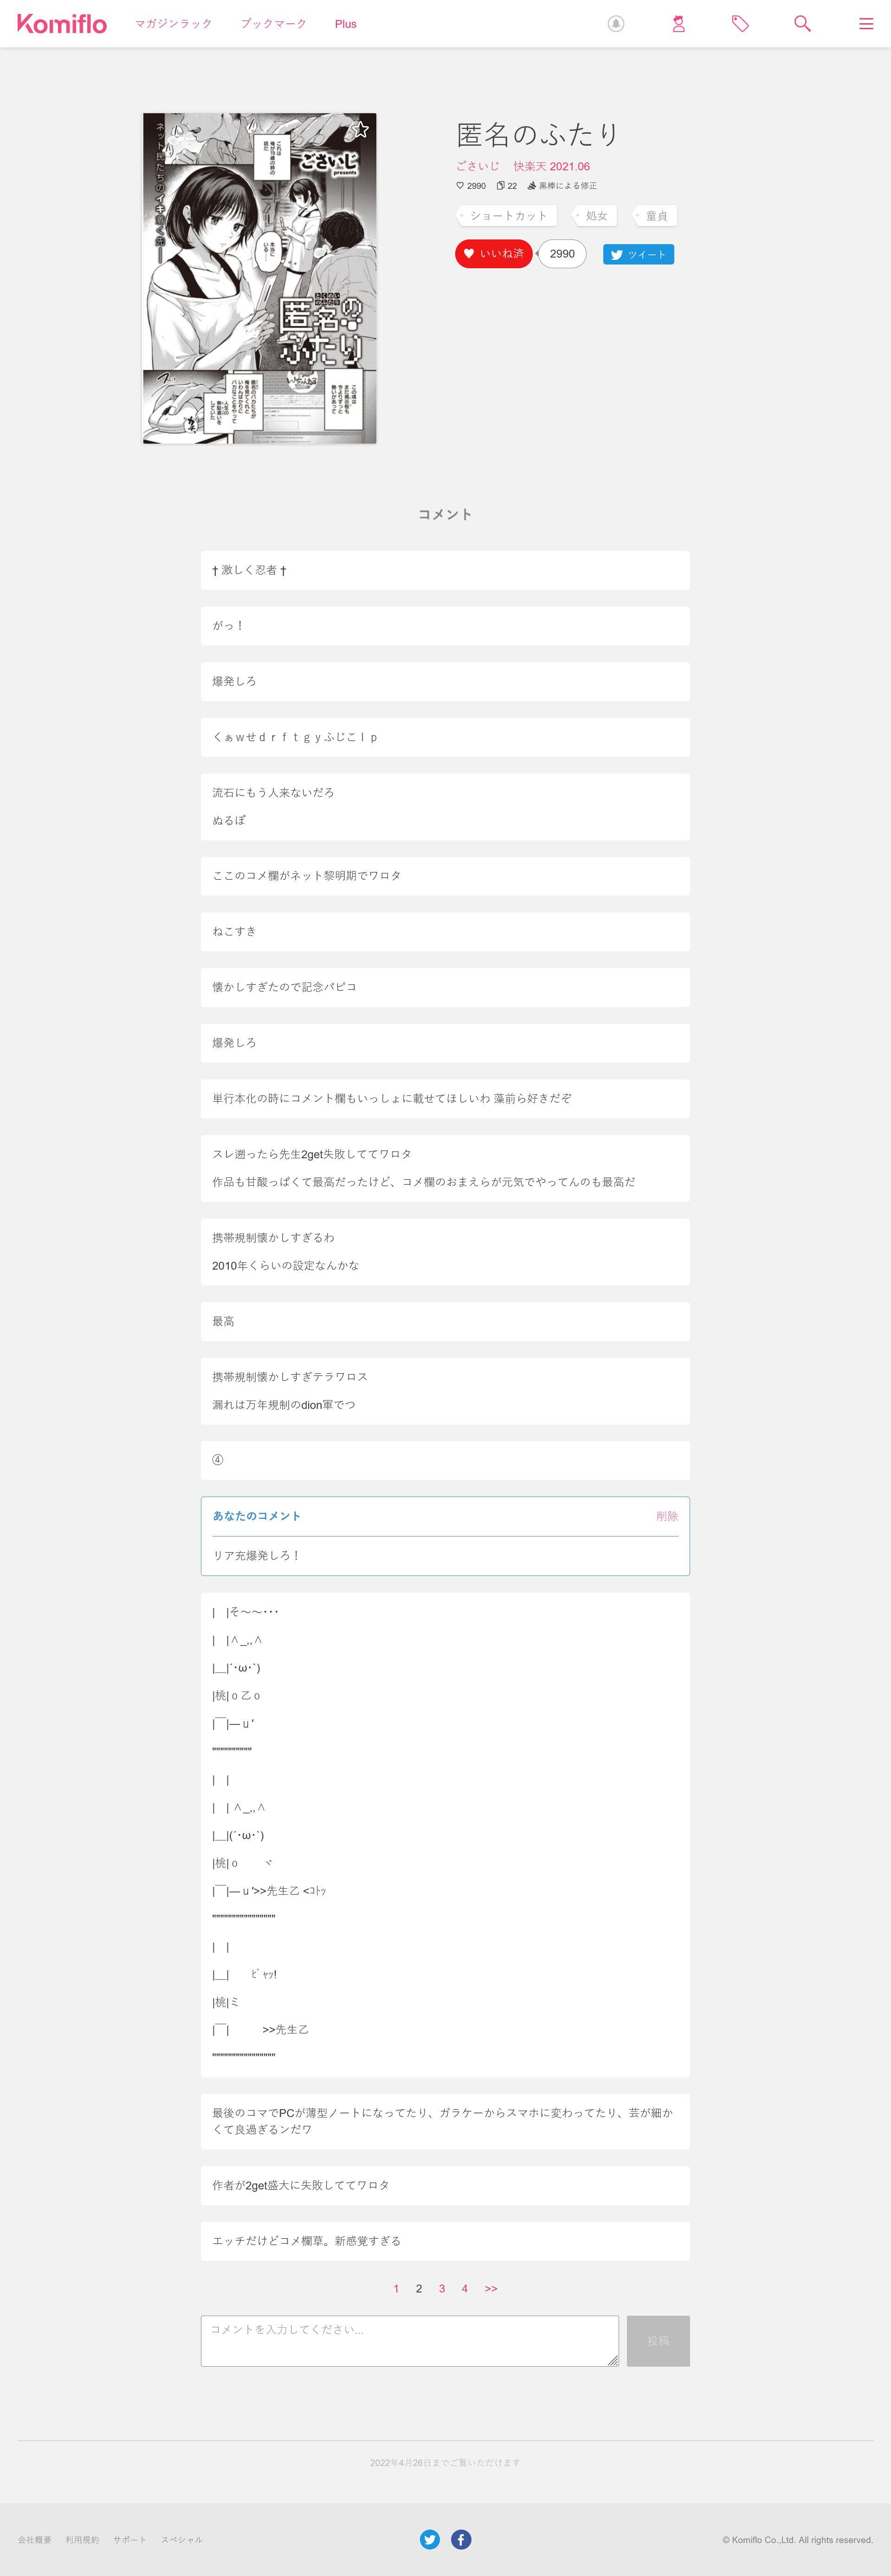The width and height of the screenshot is (891, 2576).
Task: Open the Komiflo home logo
Action: click(x=62, y=23)
